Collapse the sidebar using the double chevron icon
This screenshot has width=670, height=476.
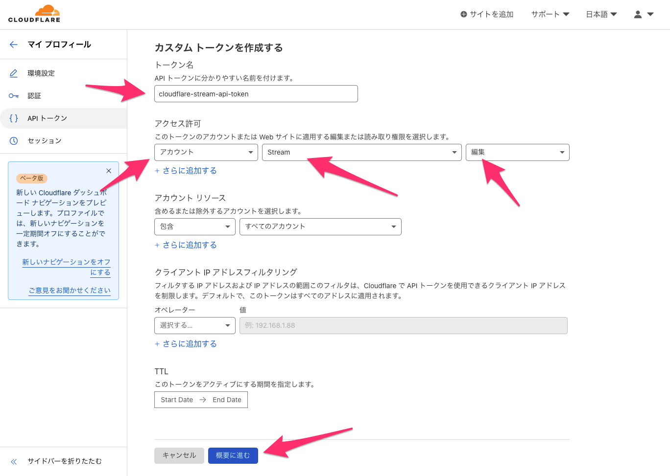click(13, 460)
